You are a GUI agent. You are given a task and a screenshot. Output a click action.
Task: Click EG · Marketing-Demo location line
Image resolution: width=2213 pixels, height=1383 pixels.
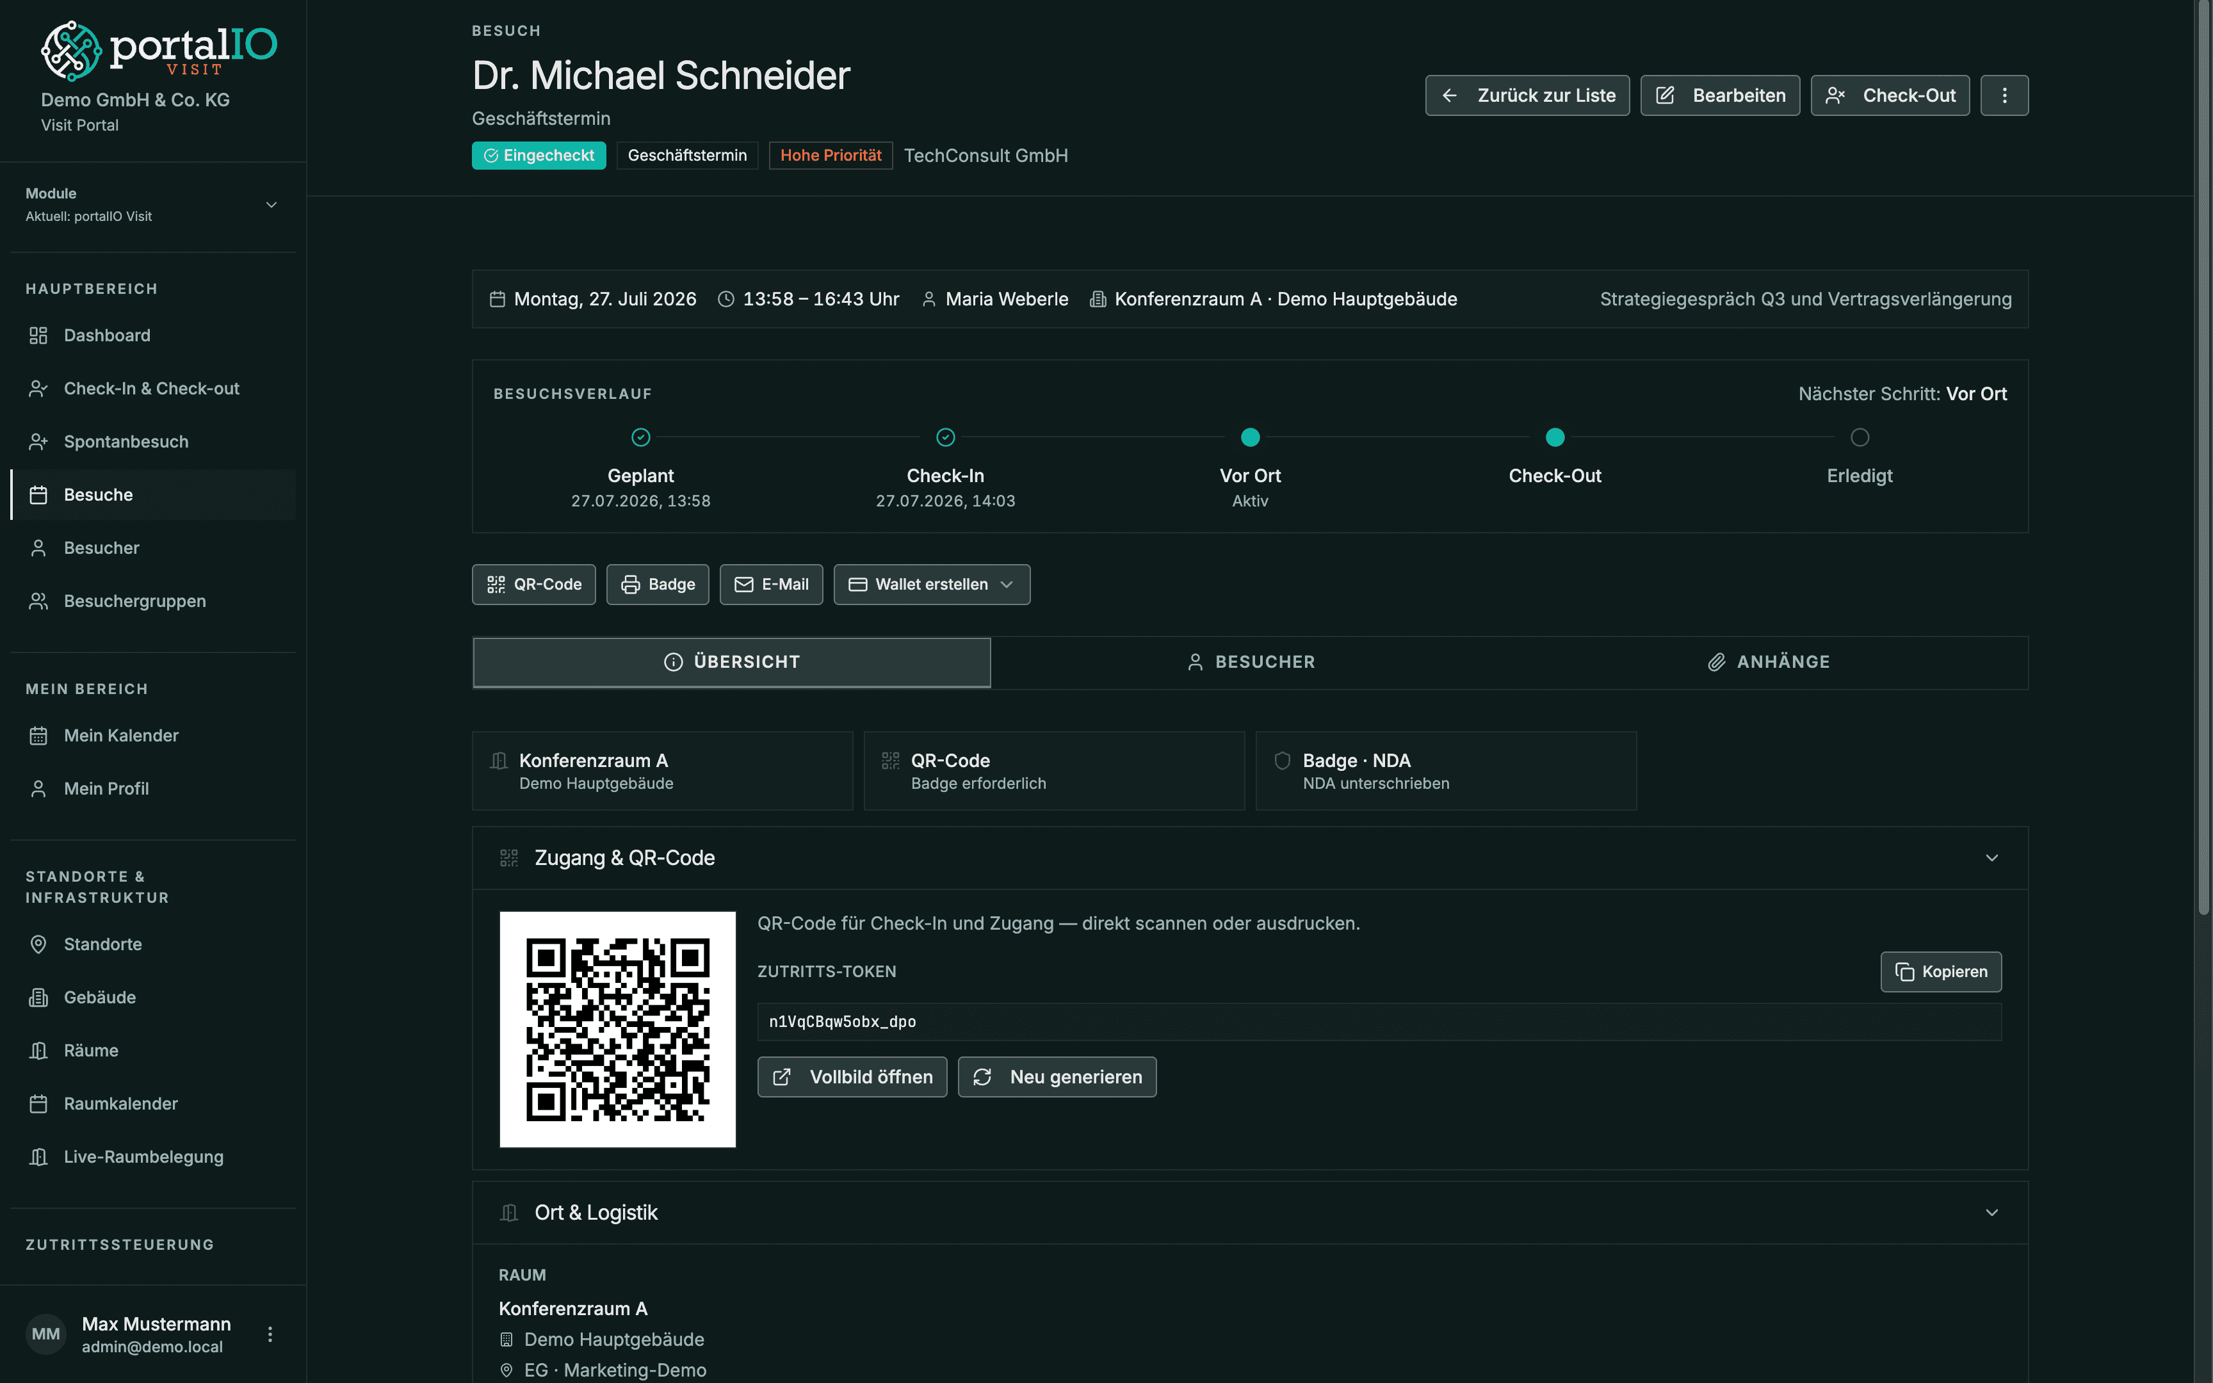pyautogui.click(x=615, y=1370)
